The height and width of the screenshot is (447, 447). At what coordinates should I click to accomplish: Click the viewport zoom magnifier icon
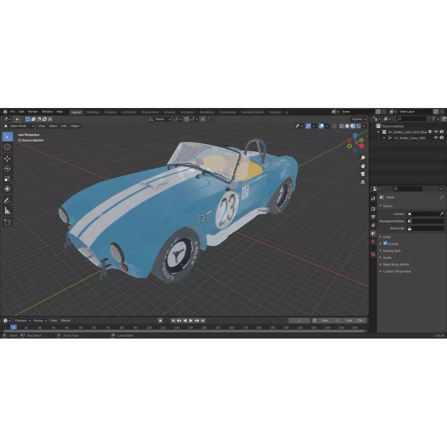click(x=363, y=158)
